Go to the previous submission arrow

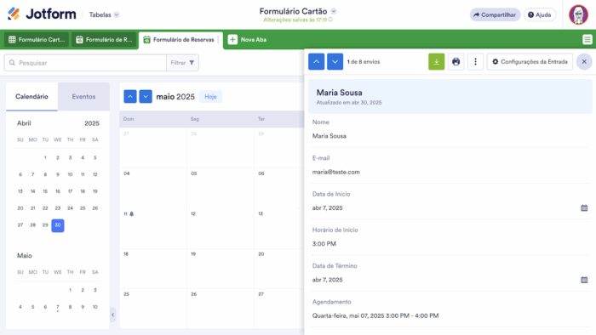(x=316, y=62)
